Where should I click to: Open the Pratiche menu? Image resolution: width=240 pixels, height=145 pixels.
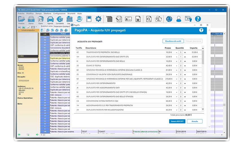[21, 14]
